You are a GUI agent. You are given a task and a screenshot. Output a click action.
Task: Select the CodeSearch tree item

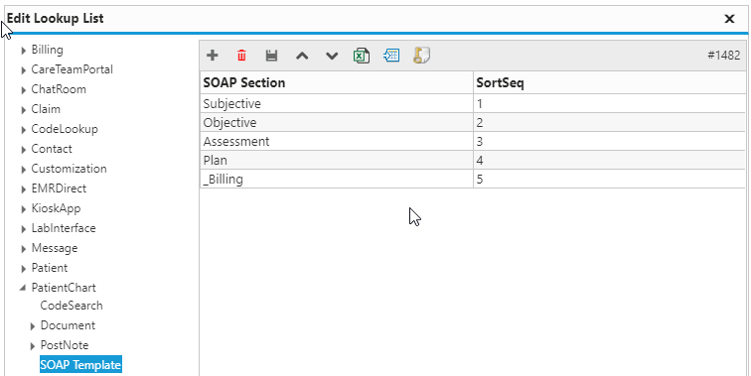point(72,306)
